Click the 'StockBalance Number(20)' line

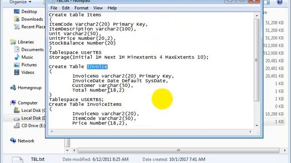click(x=82, y=43)
